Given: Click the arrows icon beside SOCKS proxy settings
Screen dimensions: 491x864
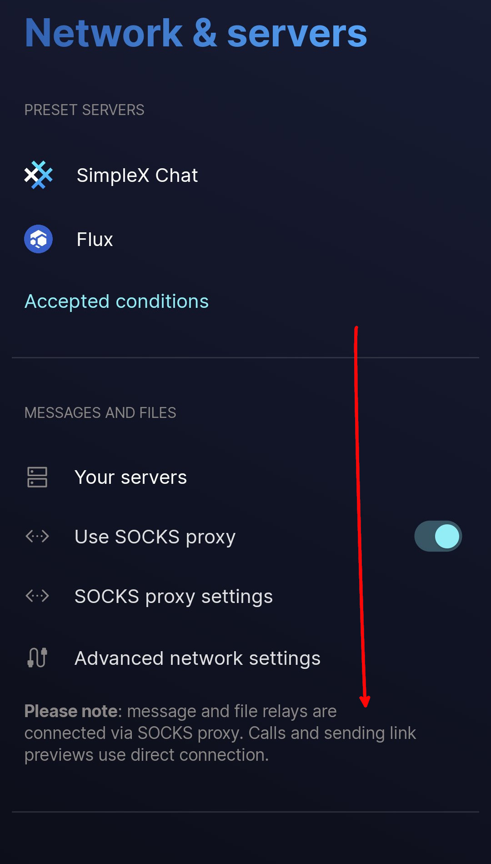Looking at the screenshot, I should [x=37, y=596].
